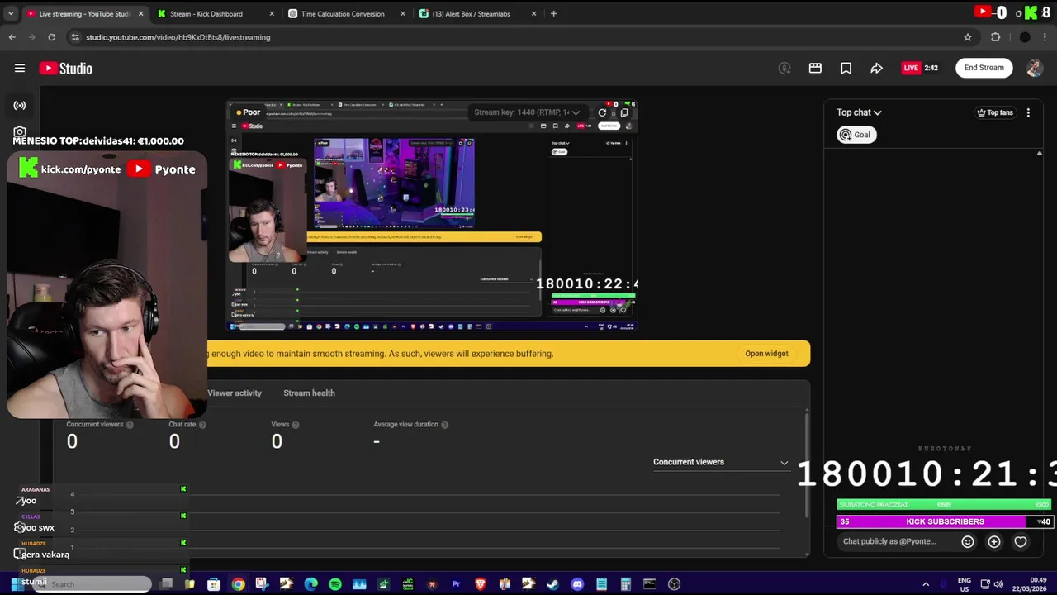Image resolution: width=1057 pixels, height=595 pixels.
Task: Open Discord from the taskbar
Action: point(577,584)
